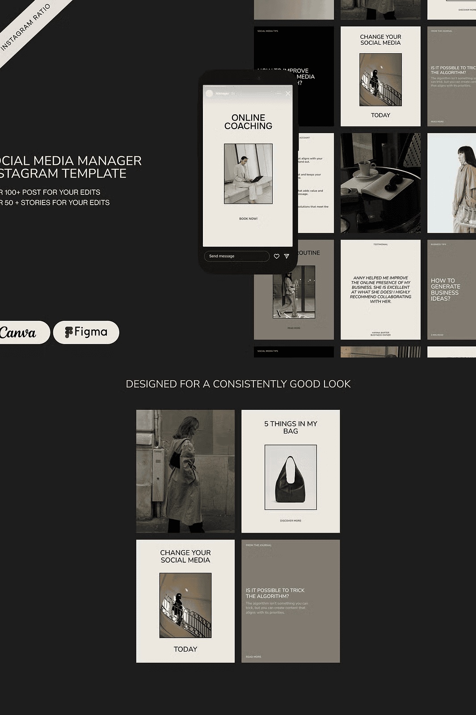Open the Anny testimonial post card
Screen dimensions: 476x715
(x=380, y=290)
